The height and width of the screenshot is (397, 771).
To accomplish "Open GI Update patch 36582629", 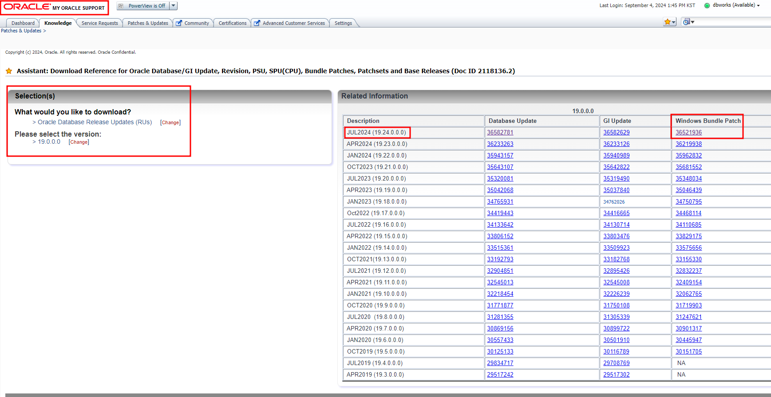I will [616, 133].
